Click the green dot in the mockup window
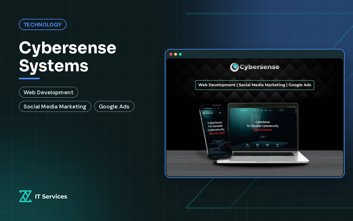This screenshot has width=353, height=221. 180,54
